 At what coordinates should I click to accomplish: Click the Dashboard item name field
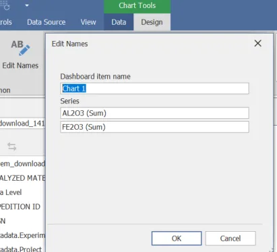click(154, 89)
